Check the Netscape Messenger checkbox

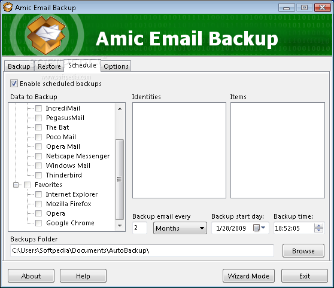pyautogui.click(x=38, y=156)
